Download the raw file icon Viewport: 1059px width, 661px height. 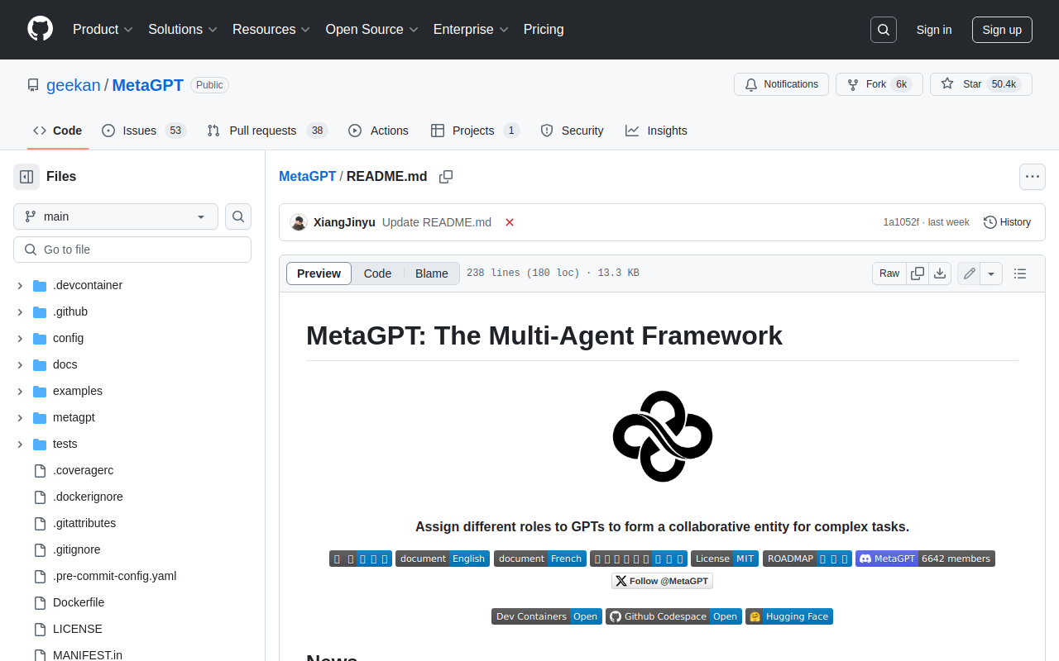coord(940,273)
